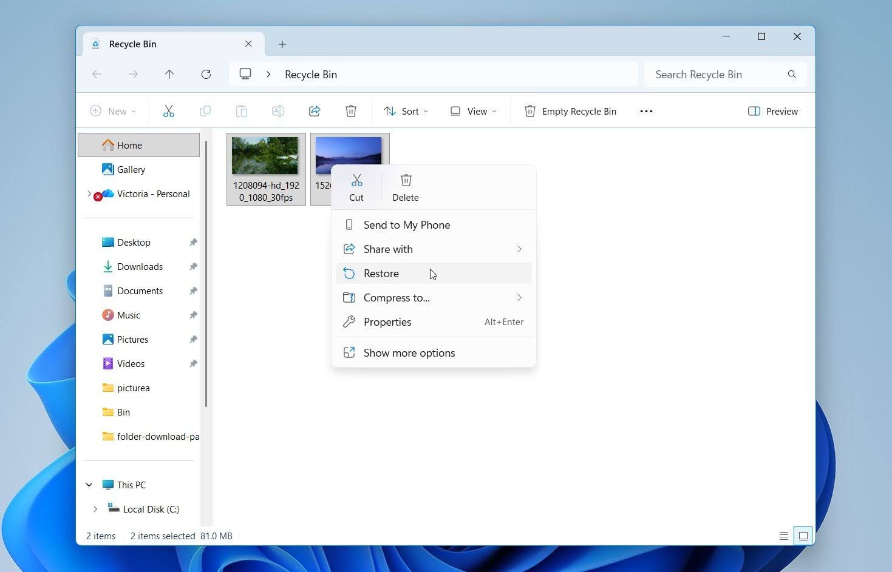The height and width of the screenshot is (572, 892).
Task: Toggle the Preview pane
Action: [773, 111]
